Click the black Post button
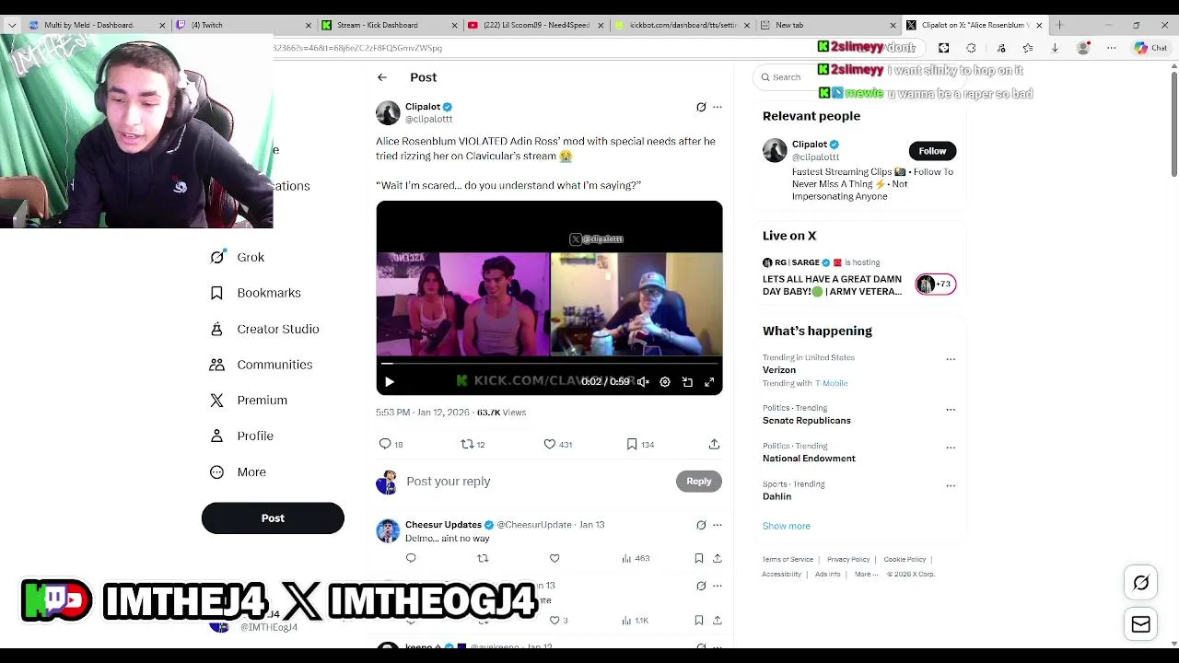The image size is (1179, 663). pos(273,518)
